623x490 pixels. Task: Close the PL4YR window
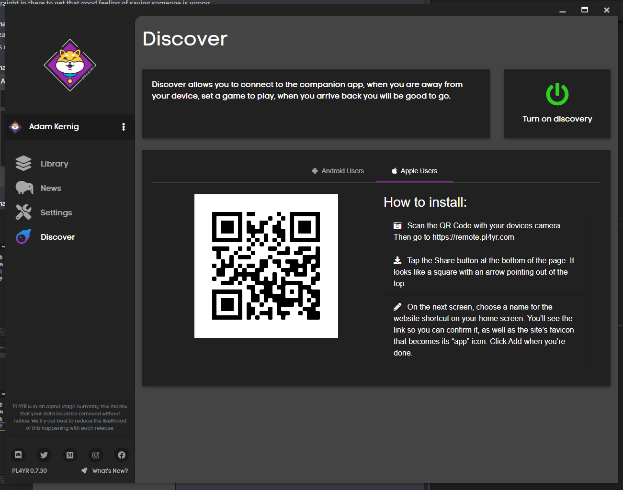607,10
